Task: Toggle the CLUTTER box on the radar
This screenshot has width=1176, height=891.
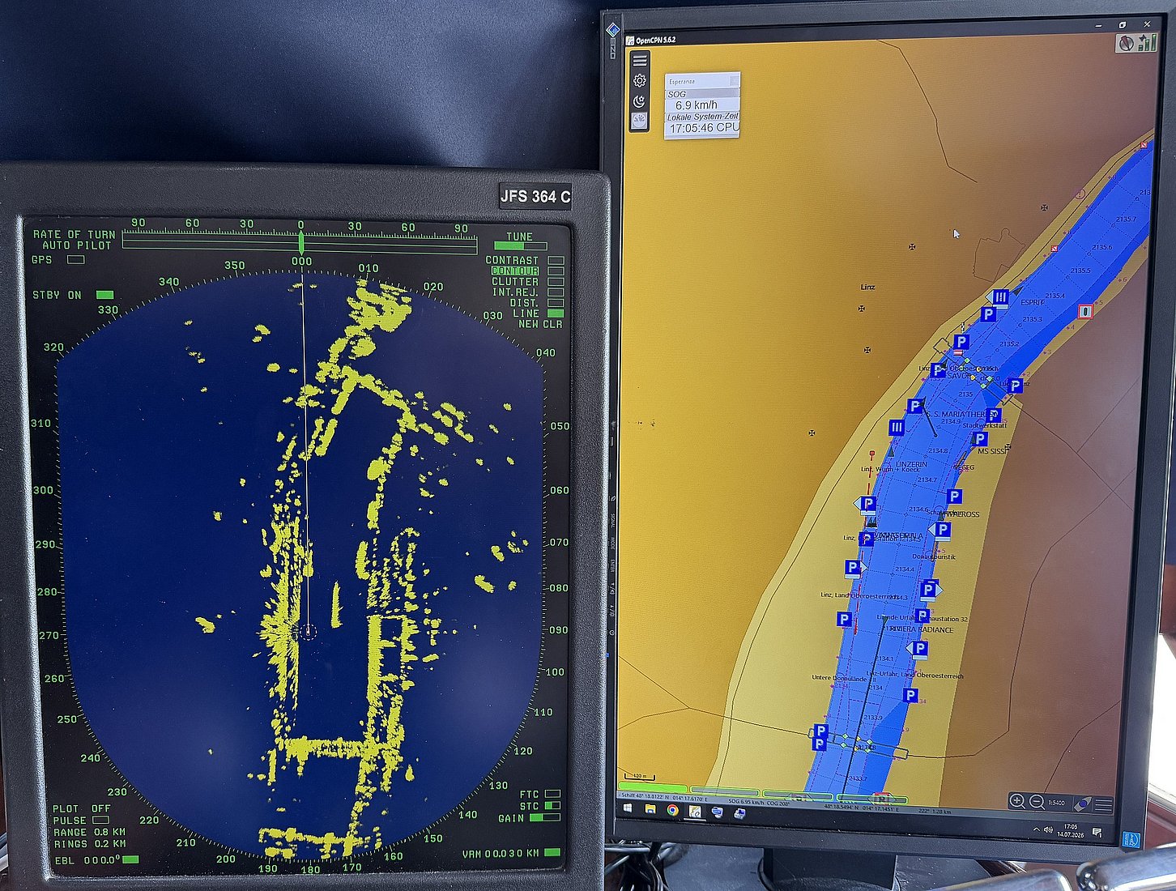Action: pos(556,282)
